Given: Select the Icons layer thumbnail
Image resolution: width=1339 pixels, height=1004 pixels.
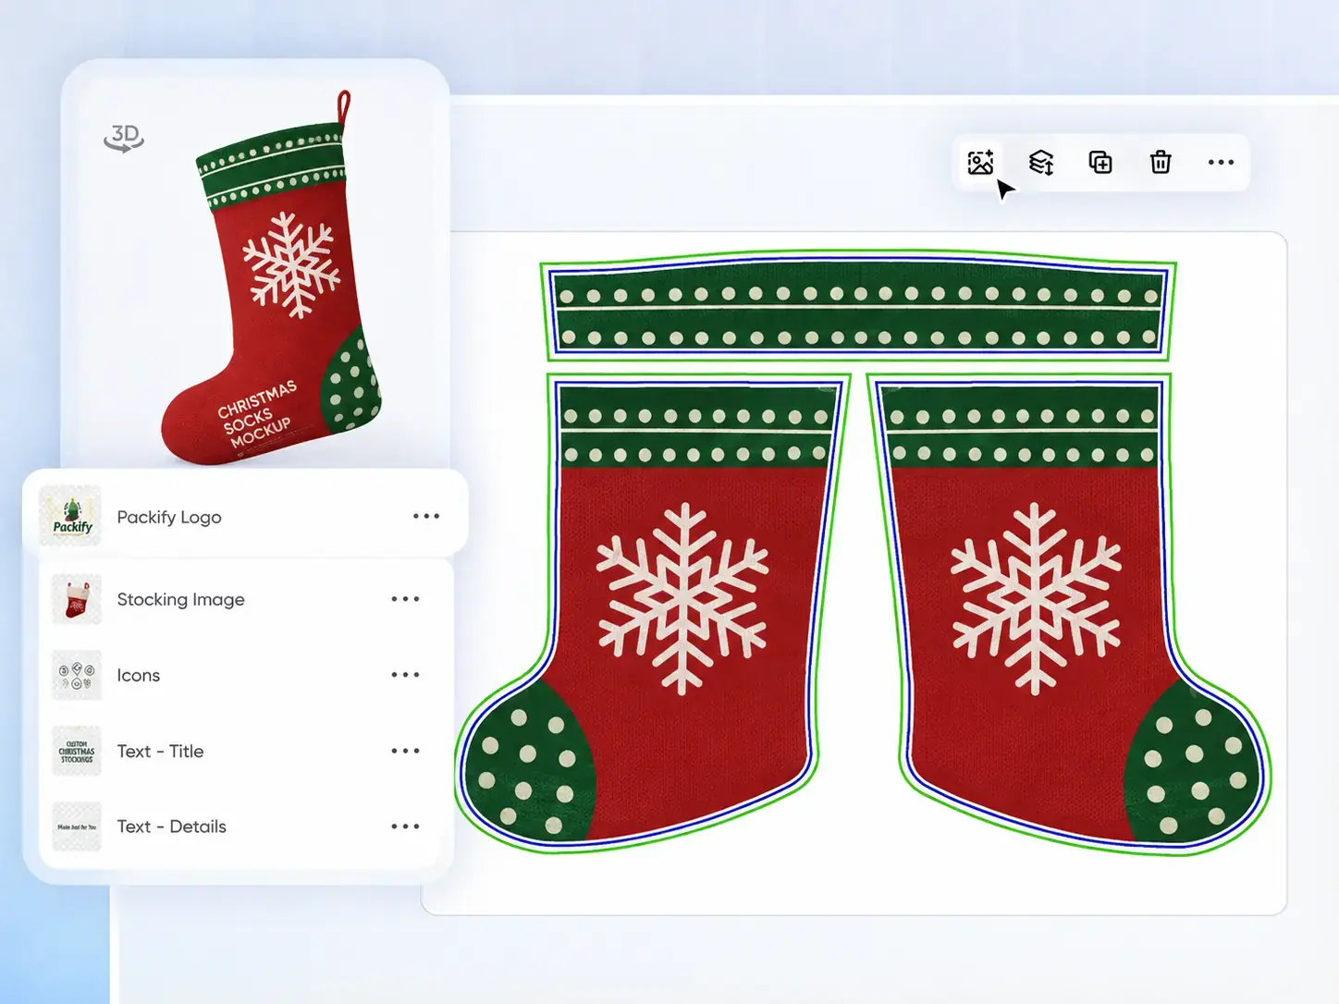Looking at the screenshot, I should [x=77, y=675].
